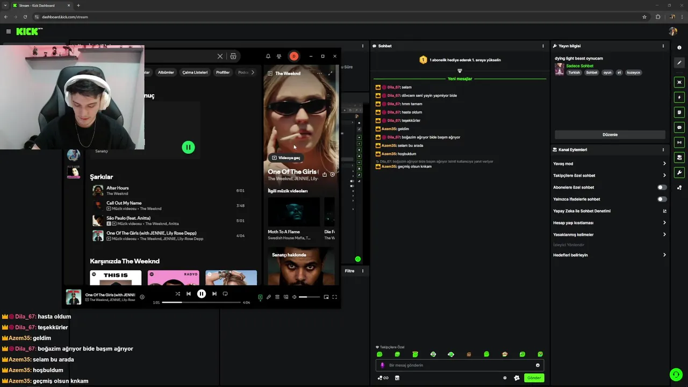This screenshot has height=387, width=688.
Task: Click Videoya geç button on artwork
Action: pyautogui.click(x=285, y=157)
